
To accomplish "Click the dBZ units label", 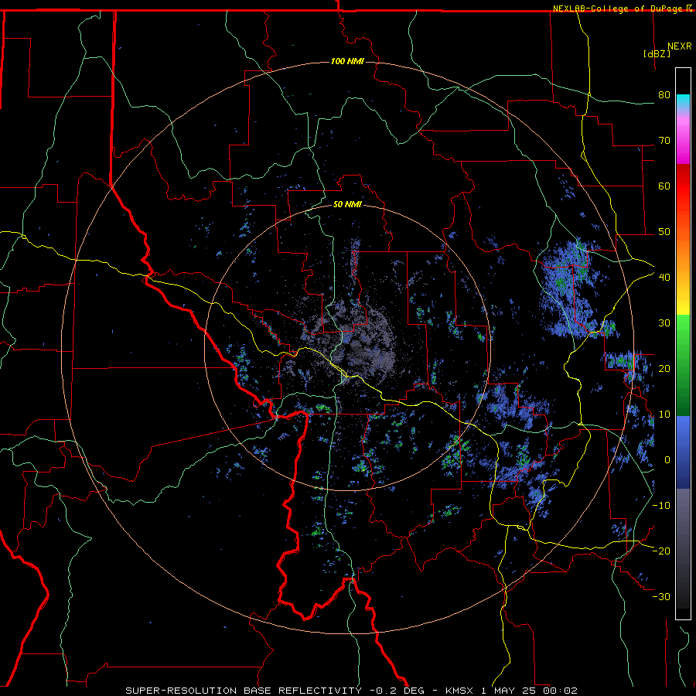I will tap(657, 53).
